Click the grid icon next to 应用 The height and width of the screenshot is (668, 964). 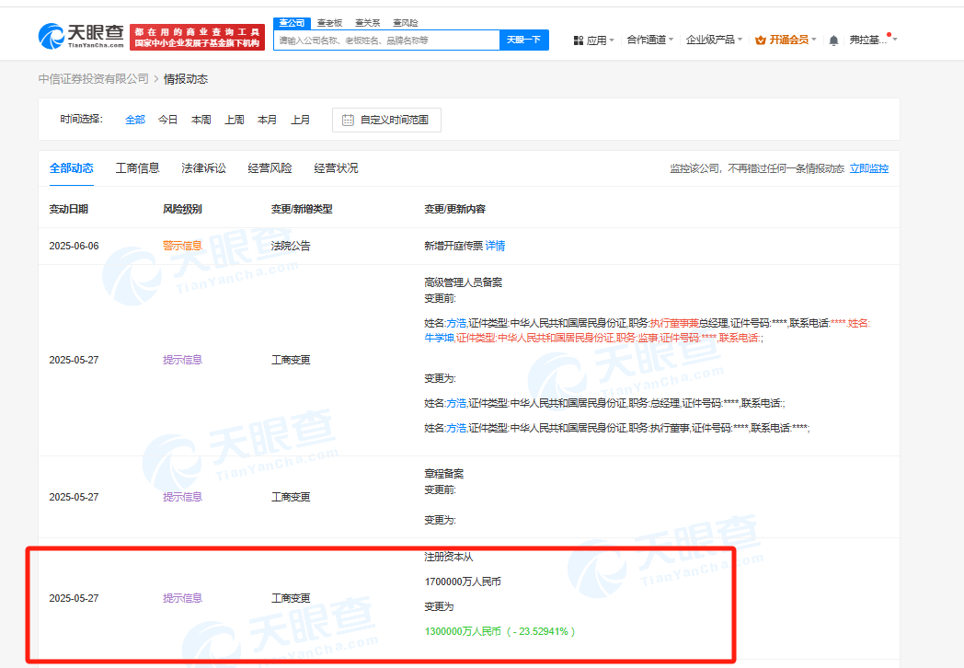click(x=579, y=40)
